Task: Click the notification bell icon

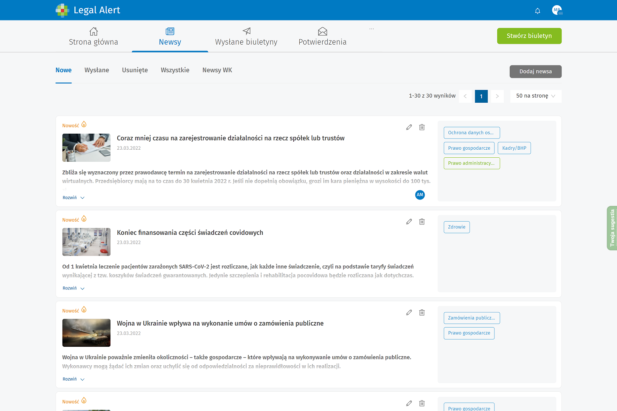Action: tap(537, 11)
